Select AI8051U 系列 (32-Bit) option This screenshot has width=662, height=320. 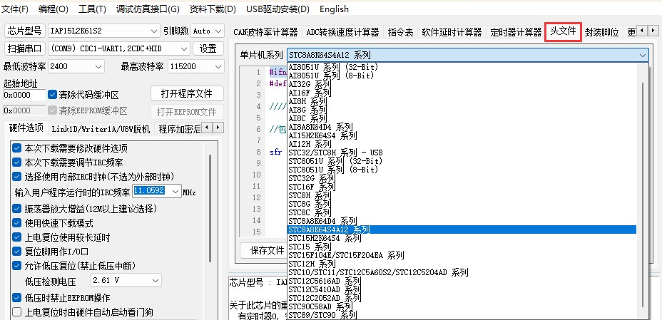click(x=462, y=67)
